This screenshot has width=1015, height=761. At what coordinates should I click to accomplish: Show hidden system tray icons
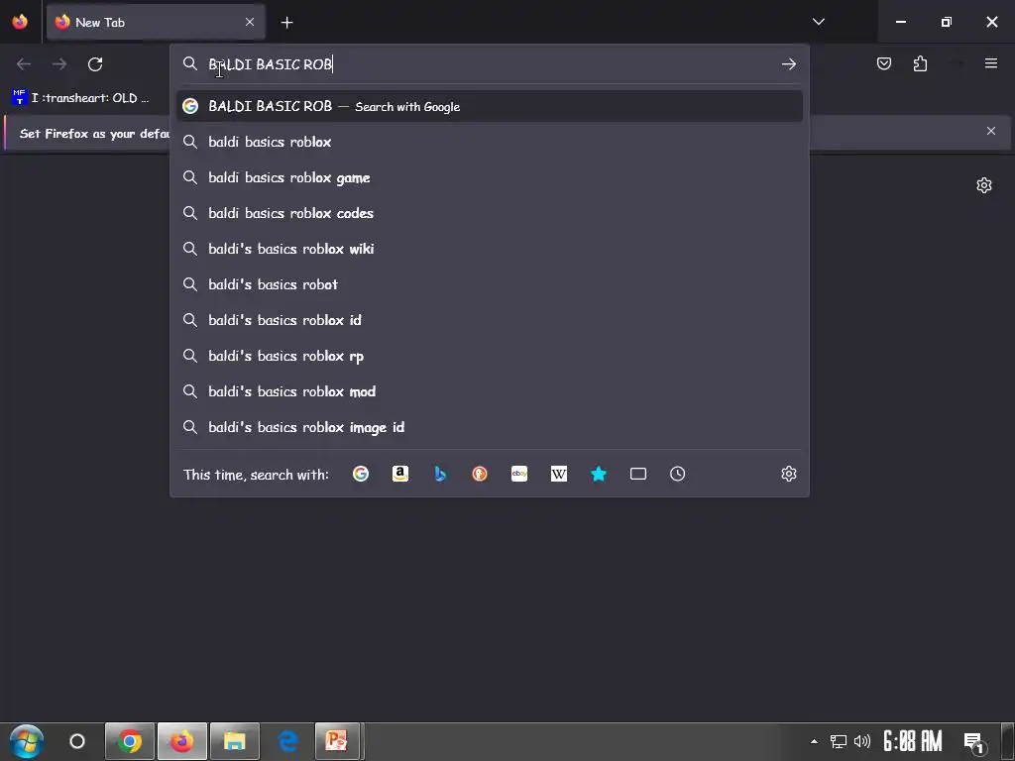click(814, 741)
